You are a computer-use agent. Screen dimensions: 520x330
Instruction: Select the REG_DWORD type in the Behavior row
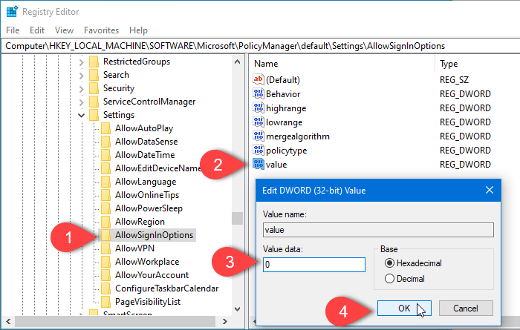click(465, 94)
